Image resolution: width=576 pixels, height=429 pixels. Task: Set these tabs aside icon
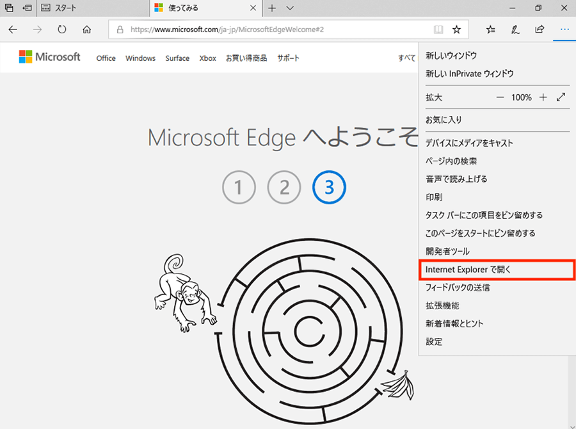(27, 8)
